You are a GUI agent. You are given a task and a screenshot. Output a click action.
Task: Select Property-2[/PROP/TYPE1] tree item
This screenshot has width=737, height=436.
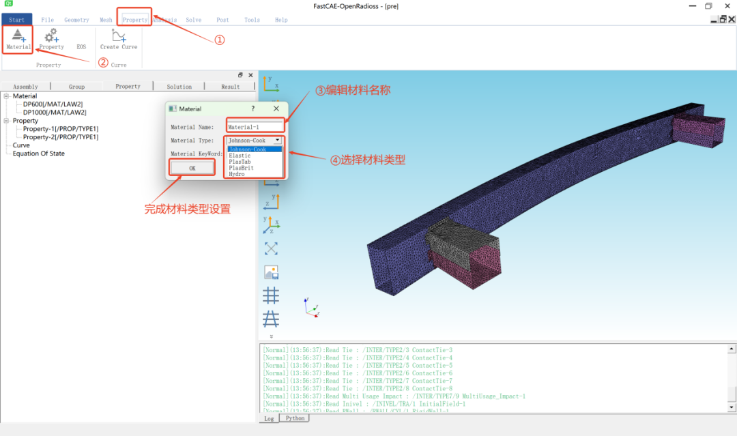61,137
